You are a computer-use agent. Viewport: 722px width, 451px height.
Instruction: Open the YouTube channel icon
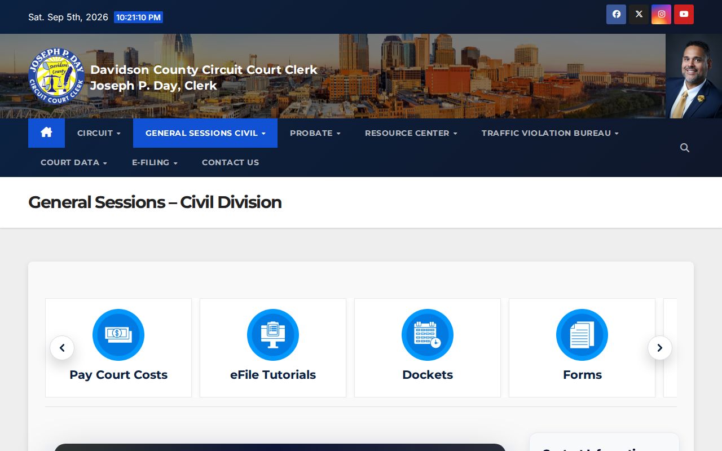point(684,14)
